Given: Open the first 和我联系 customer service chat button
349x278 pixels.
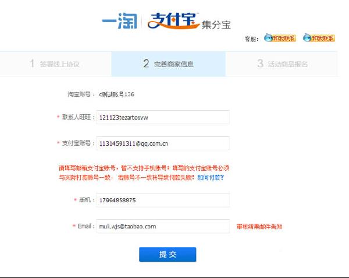Looking at the screenshot, I should (x=280, y=38).
